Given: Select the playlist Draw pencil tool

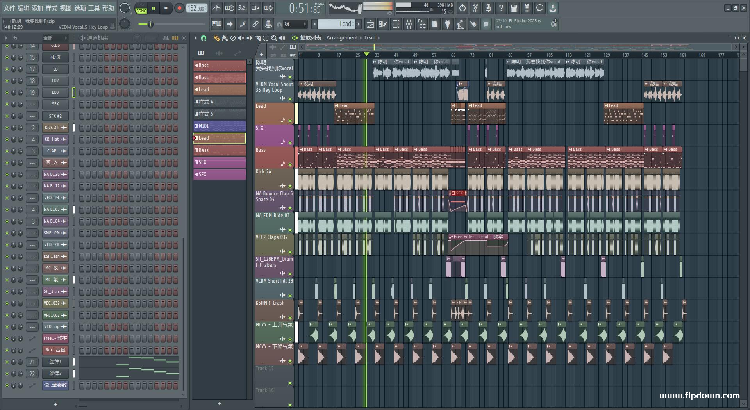Looking at the screenshot, I should [x=216, y=38].
